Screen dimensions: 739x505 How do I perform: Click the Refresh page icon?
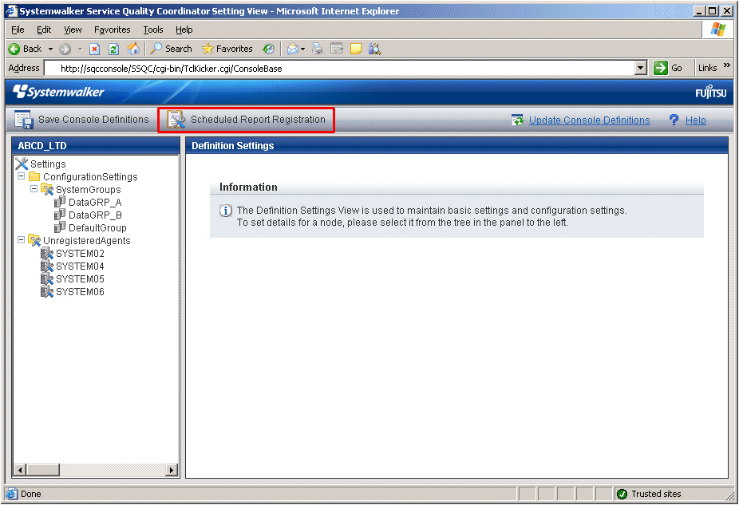coord(113,49)
